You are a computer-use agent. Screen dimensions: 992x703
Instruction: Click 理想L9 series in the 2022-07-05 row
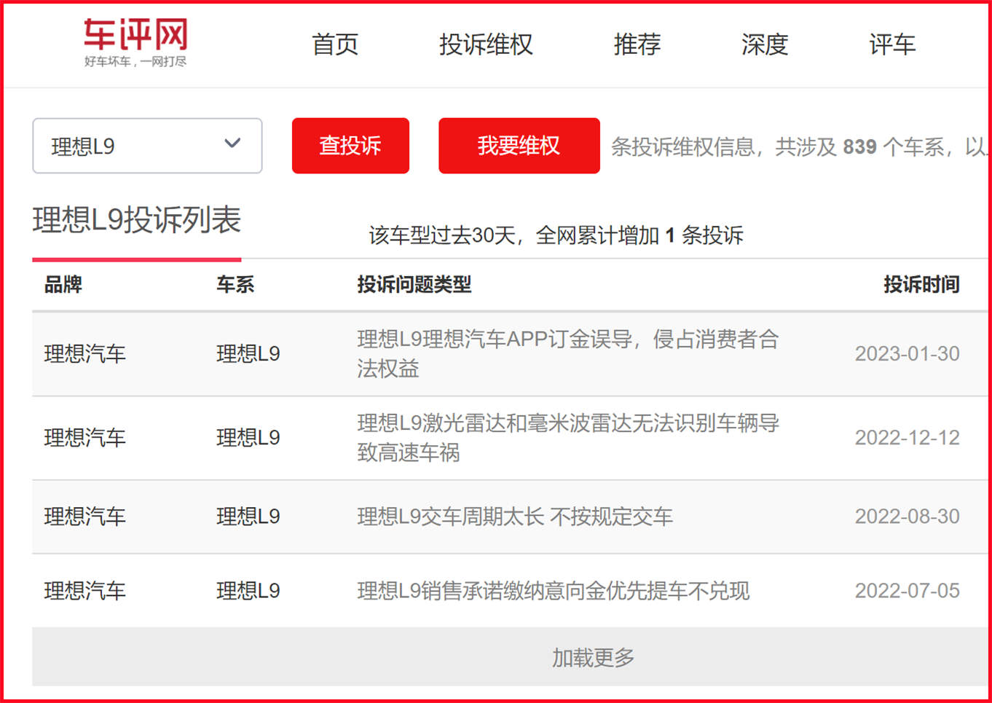[248, 591]
